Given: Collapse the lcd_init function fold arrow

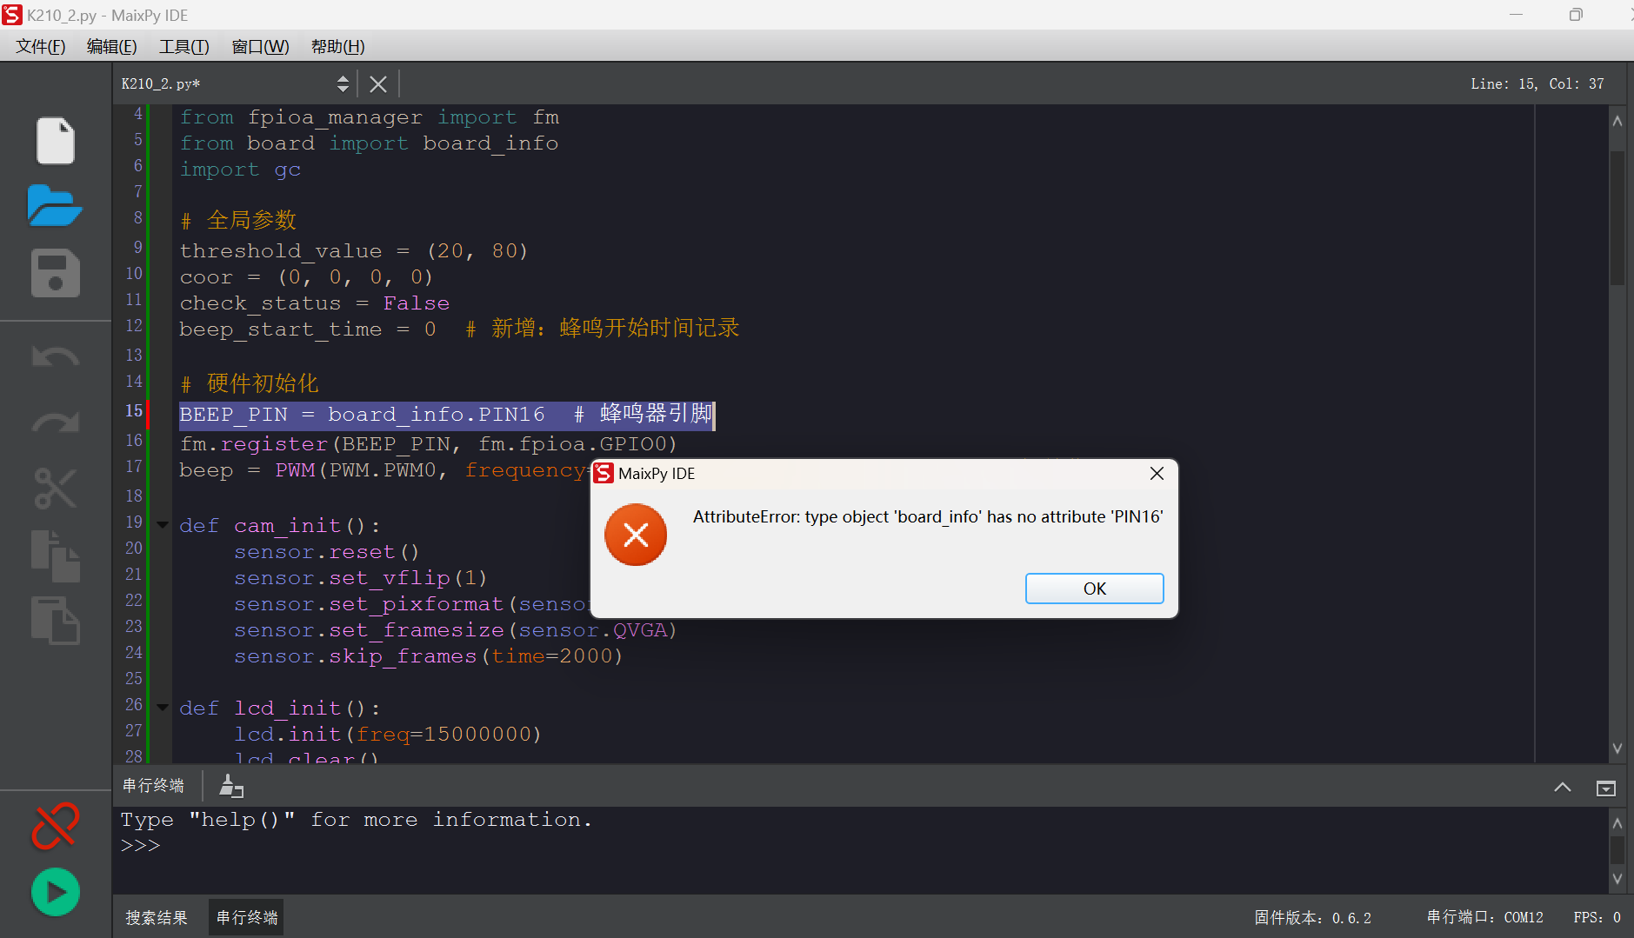Looking at the screenshot, I should (163, 708).
